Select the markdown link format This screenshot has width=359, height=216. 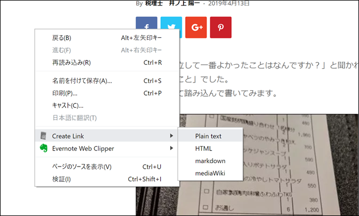pos(210,160)
